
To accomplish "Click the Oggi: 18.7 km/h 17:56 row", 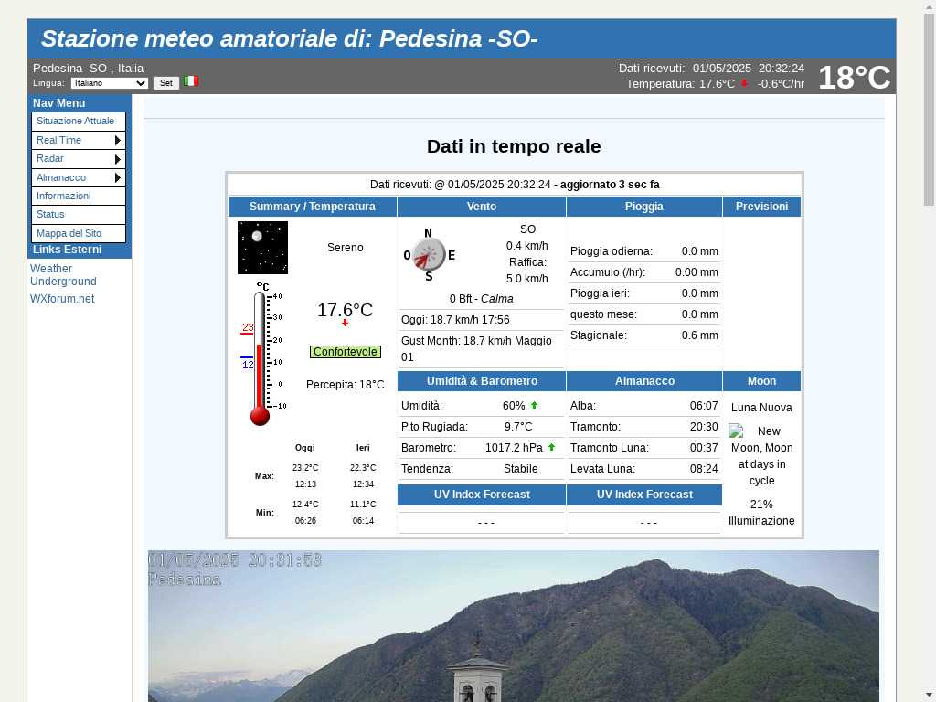I will tap(481, 320).
